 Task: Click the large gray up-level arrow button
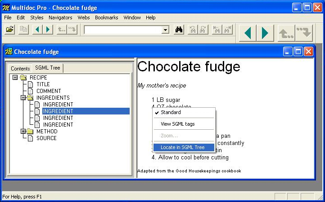pyautogui.click(x=286, y=33)
